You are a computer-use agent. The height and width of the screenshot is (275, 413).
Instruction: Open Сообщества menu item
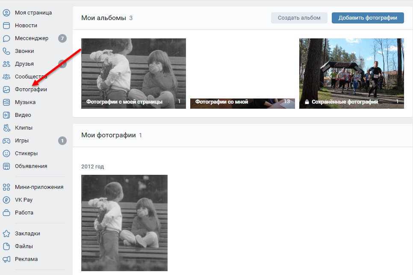(x=31, y=77)
